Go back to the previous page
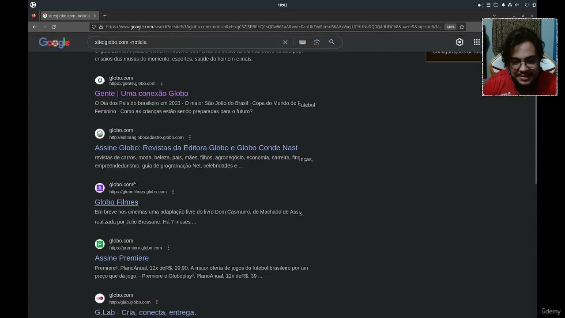The height and width of the screenshot is (318, 565). pyautogui.click(x=34, y=27)
